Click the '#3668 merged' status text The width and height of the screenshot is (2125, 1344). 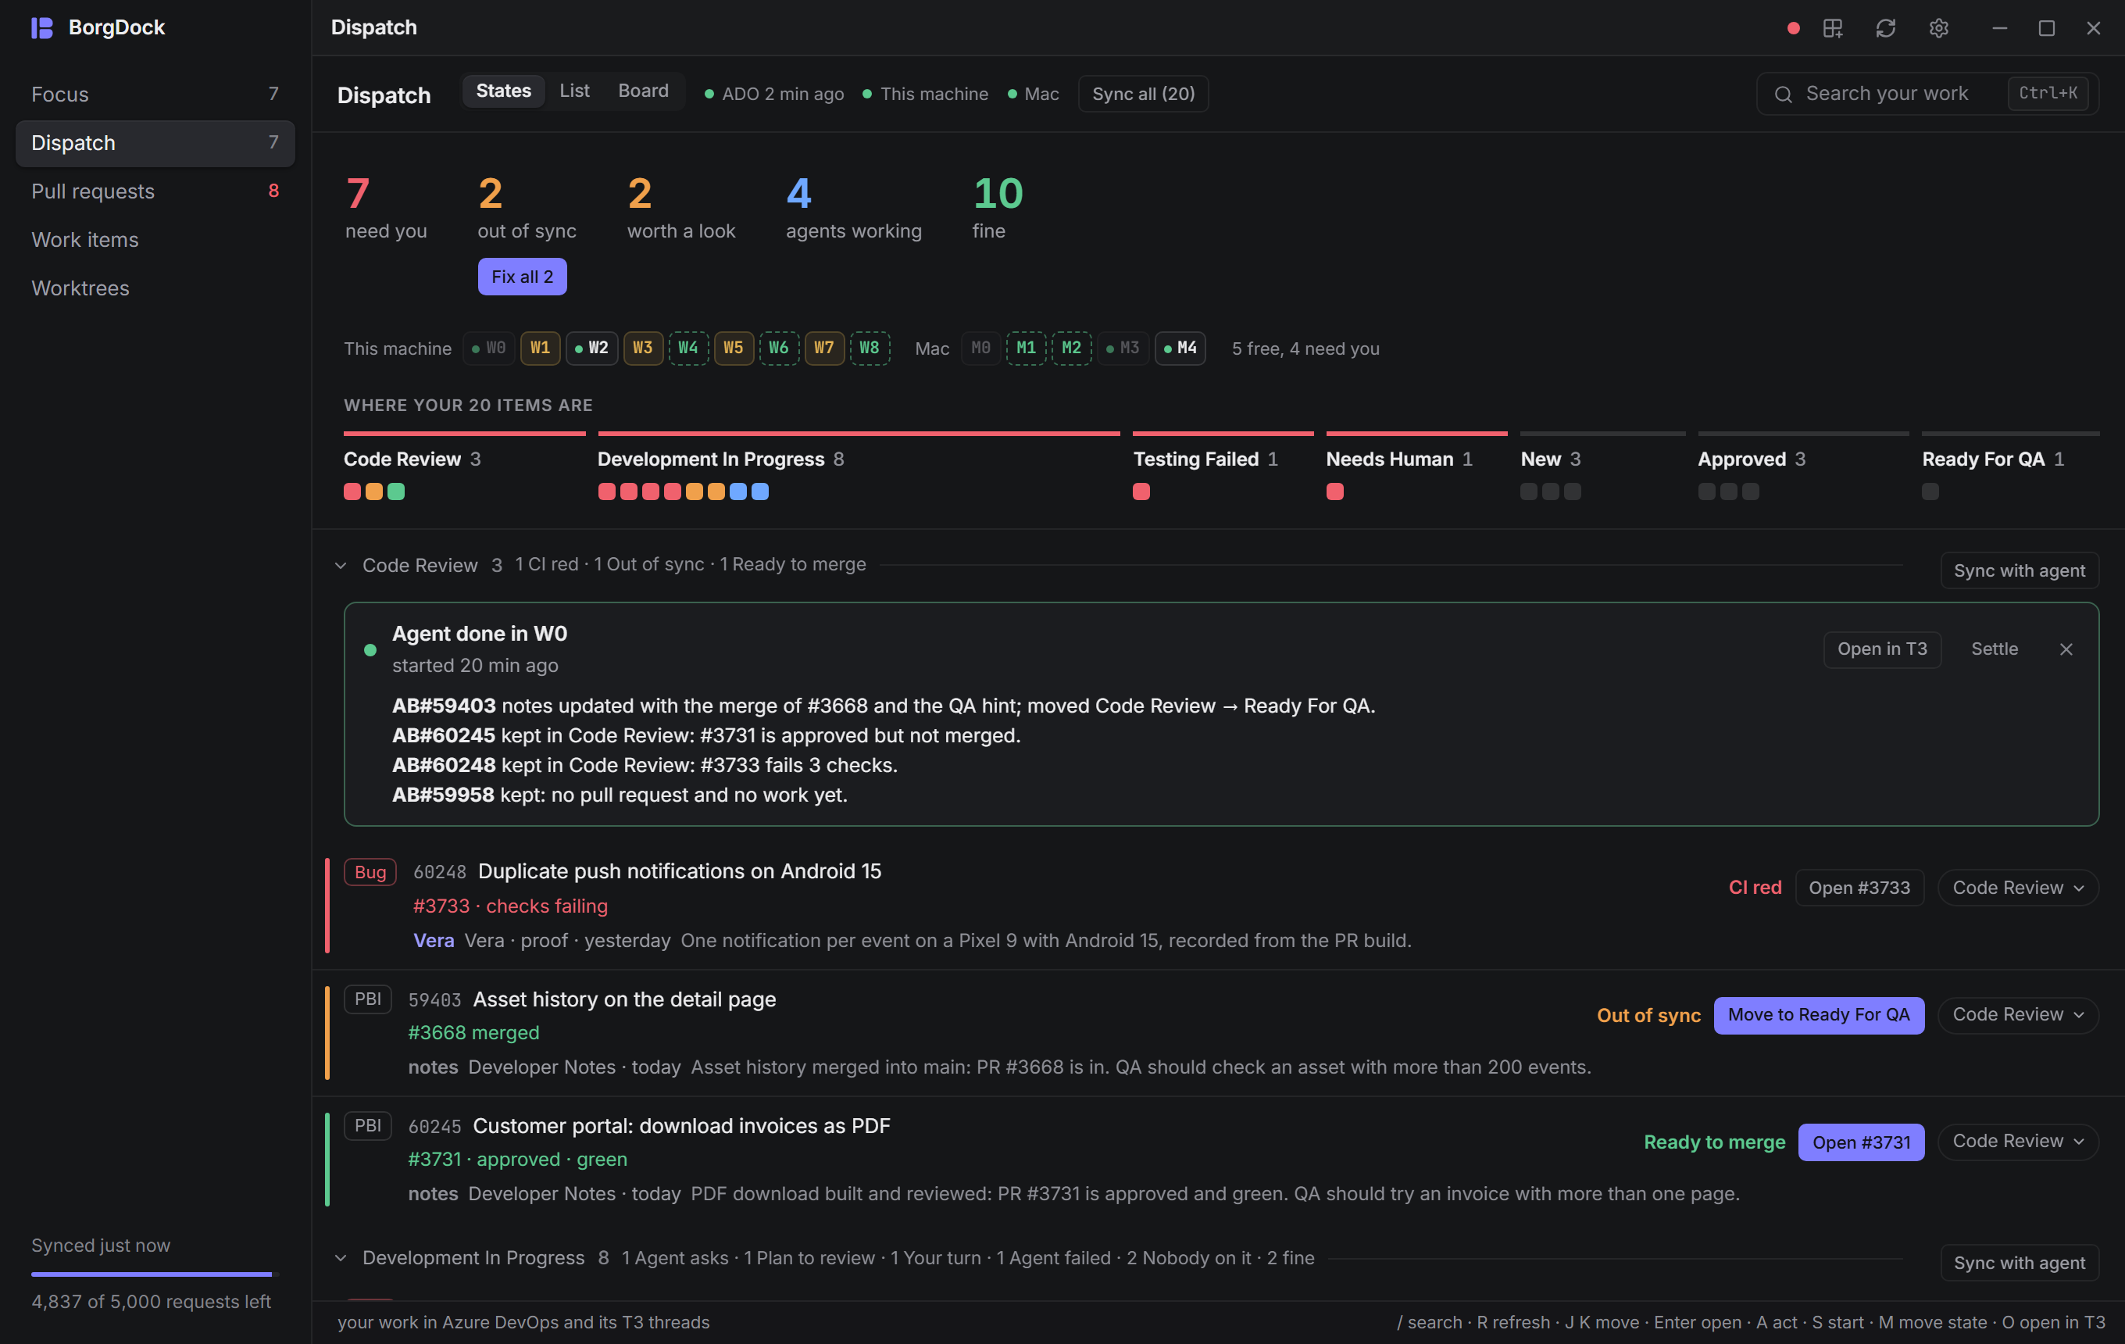pos(474,1033)
